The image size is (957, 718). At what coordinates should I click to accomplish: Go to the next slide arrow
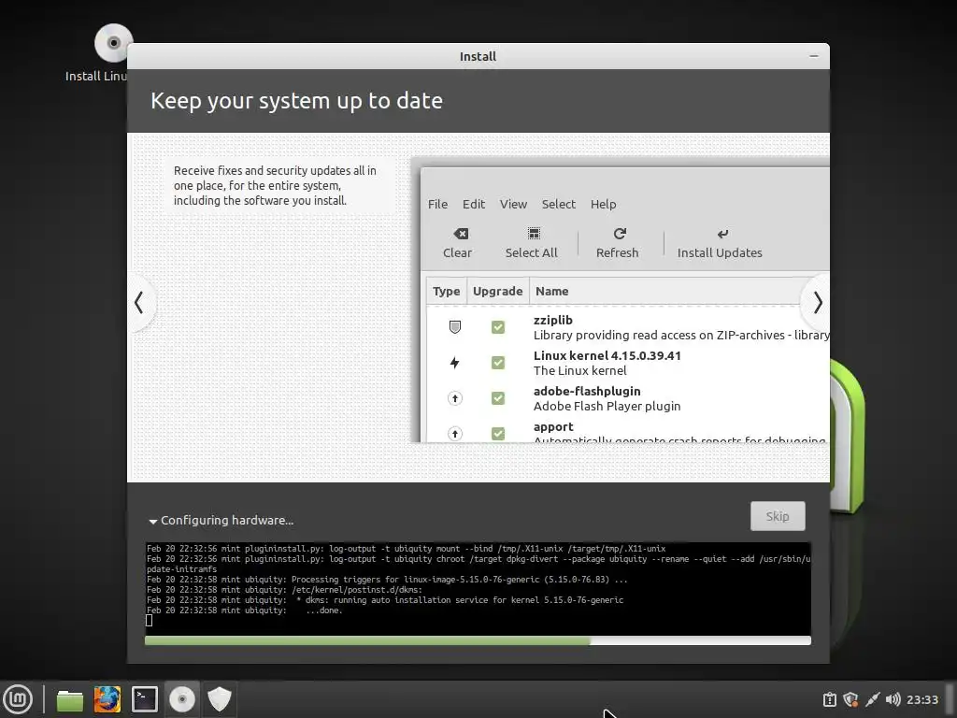[817, 302]
